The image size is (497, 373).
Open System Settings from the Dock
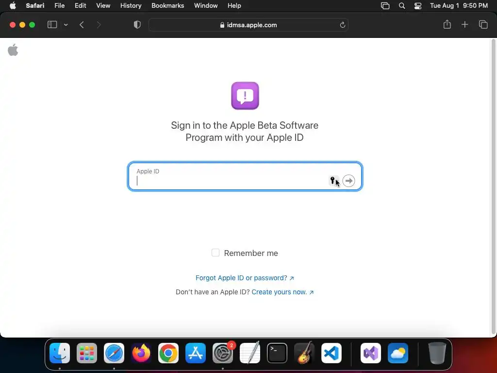pyautogui.click(x=223, y=353)
